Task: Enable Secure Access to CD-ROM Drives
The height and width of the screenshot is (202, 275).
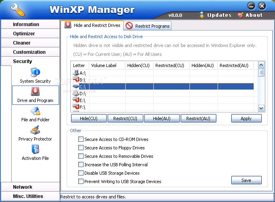Action: click(x=81, y=139)
